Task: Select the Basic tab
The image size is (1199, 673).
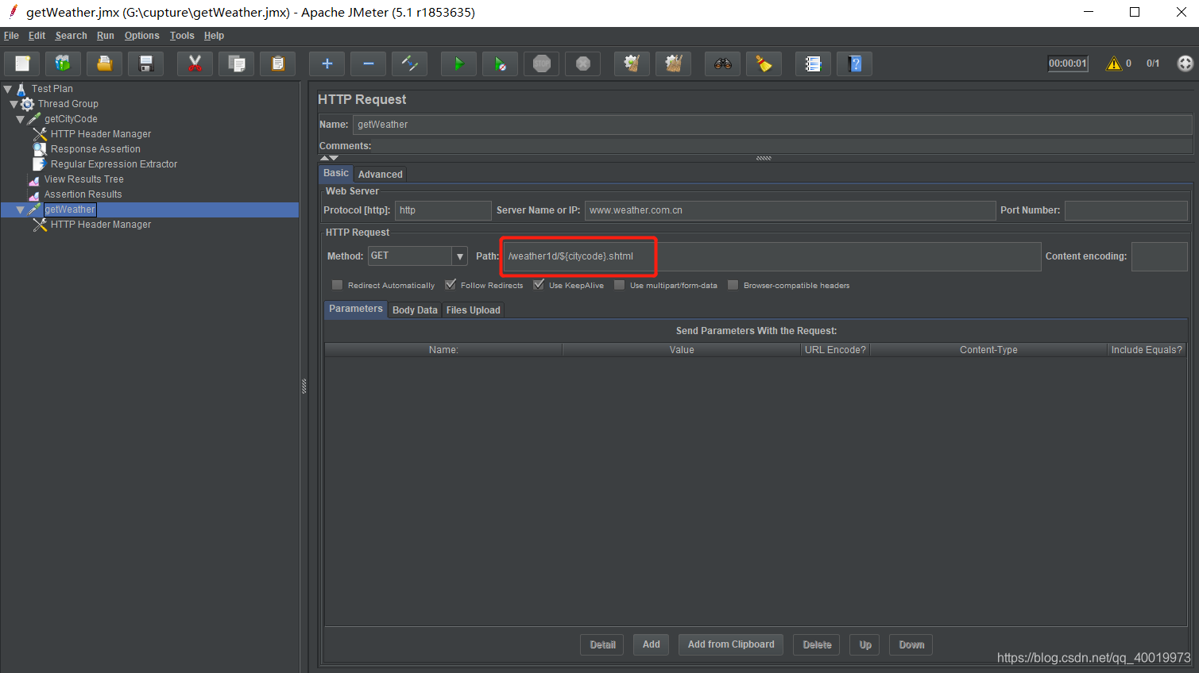Action: (336, 173)
